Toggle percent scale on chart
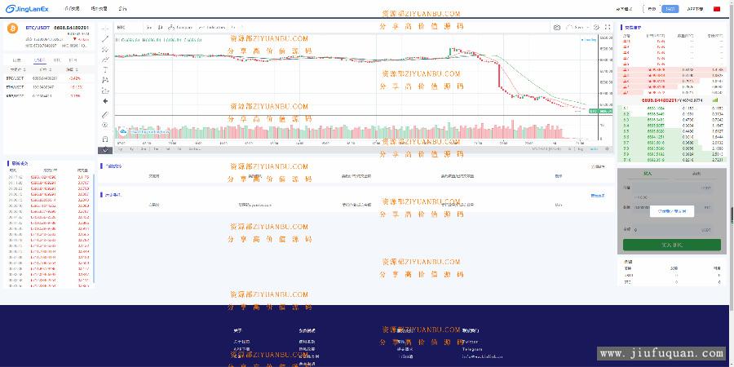 point(570,149)
